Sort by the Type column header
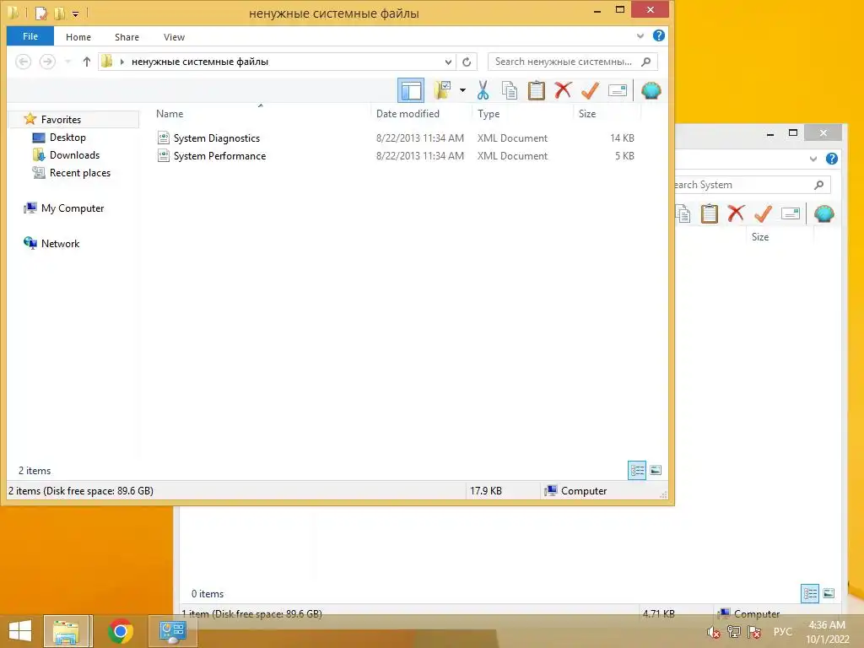The height and width of the screenshot is (648, 864). click(x=489, y=114)
